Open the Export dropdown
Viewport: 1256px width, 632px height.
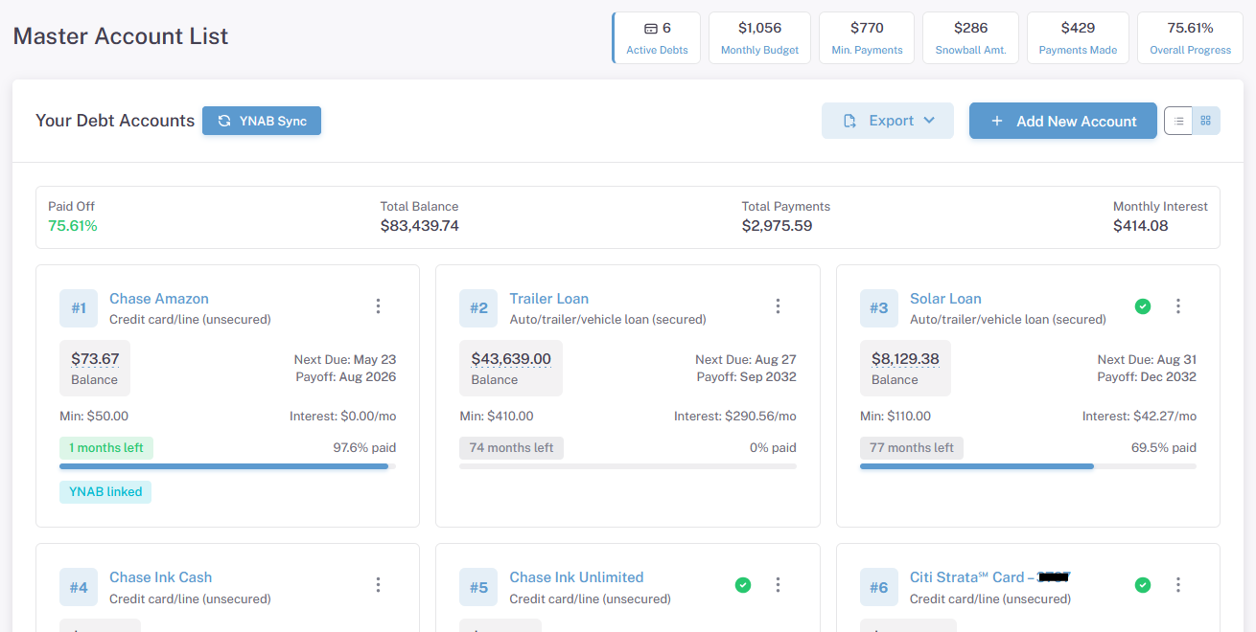888,121
